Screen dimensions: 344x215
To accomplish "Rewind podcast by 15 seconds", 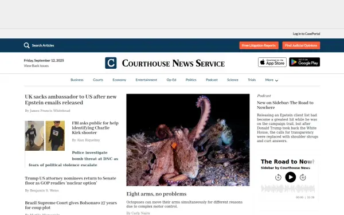I will tap(278, 177).
